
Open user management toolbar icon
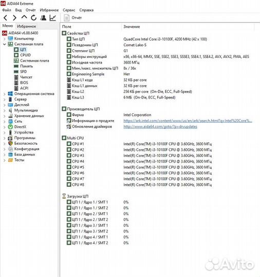point(43,17)
